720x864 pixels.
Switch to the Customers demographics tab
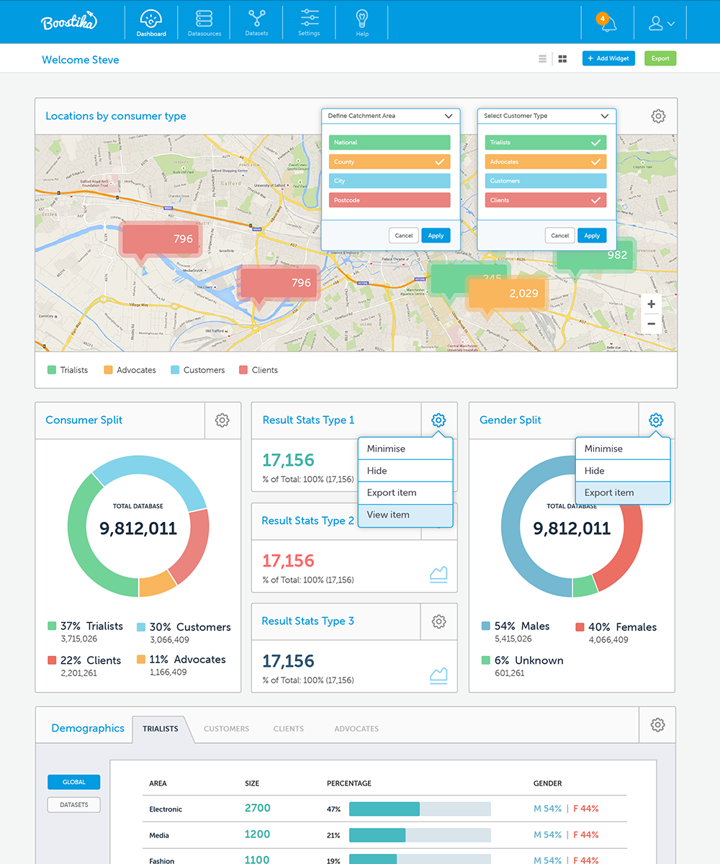226,729
